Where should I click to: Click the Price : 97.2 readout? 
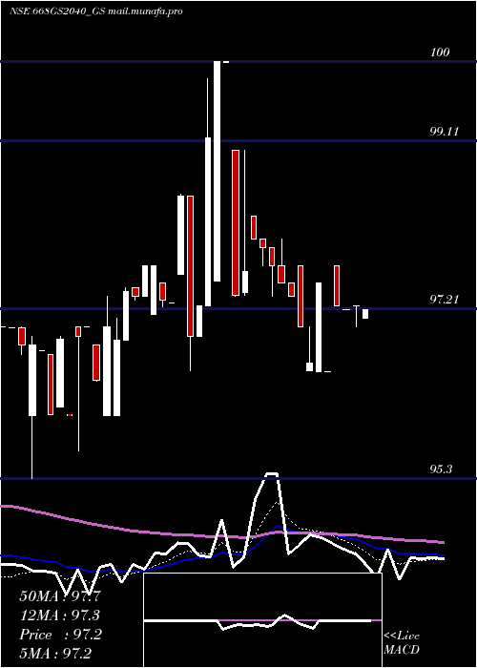click(60, 635)
